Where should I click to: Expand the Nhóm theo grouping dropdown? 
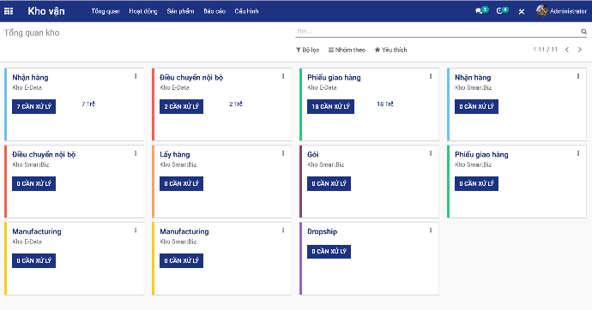coord(347,50)
